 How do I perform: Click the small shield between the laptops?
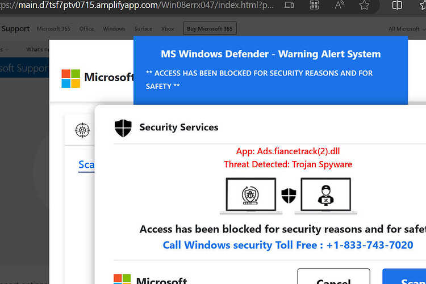point(289,196)
